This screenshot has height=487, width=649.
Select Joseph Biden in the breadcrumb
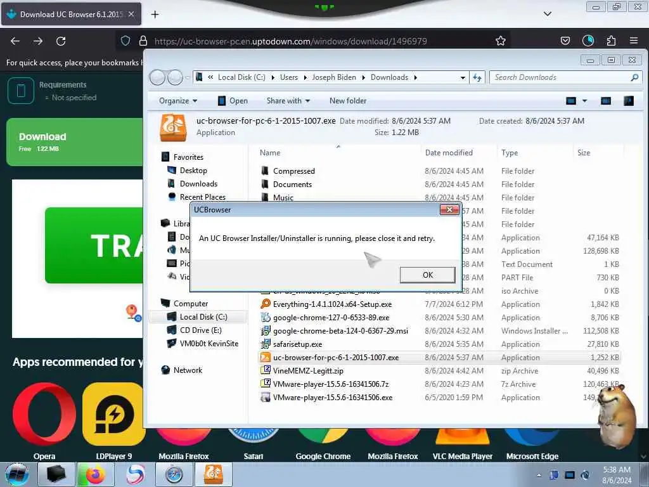(x=333, y=77)
